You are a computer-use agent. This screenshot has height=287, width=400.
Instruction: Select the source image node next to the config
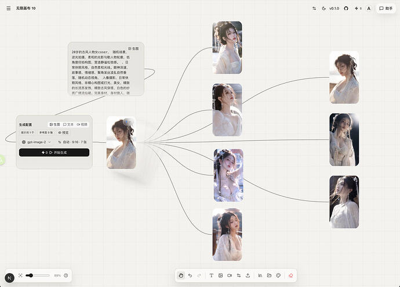coord(121,142)
